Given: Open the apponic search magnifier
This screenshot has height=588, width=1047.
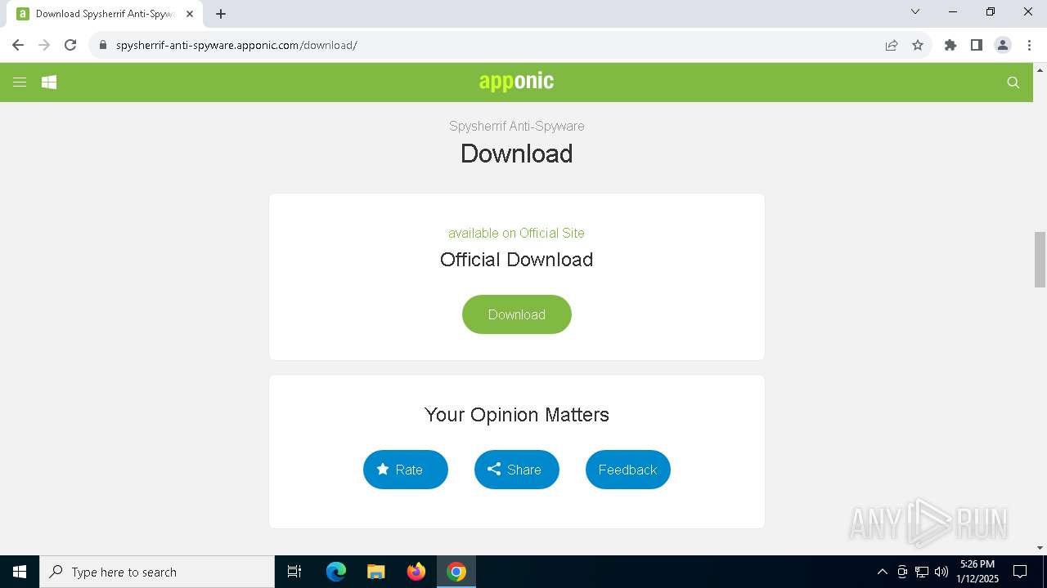Looking at the screenshot, I should point(1013,82).
